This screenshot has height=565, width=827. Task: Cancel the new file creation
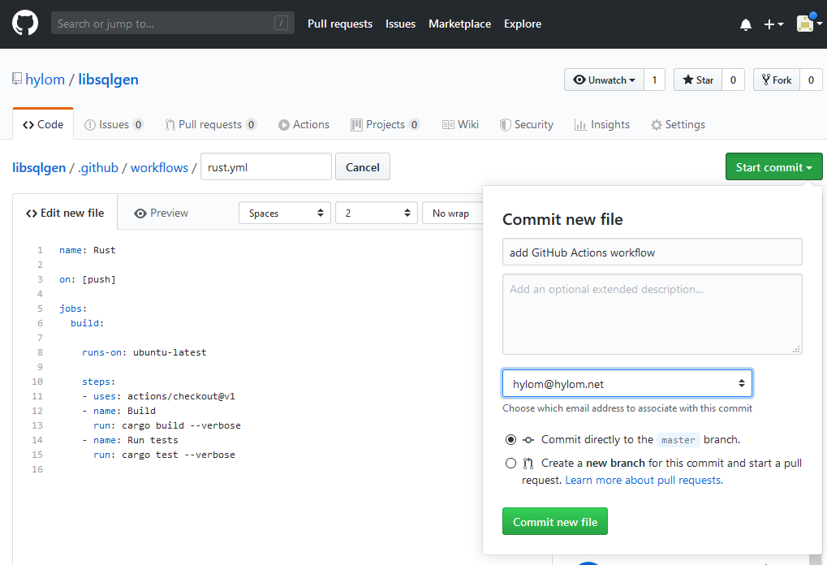[x=362, y=166]
